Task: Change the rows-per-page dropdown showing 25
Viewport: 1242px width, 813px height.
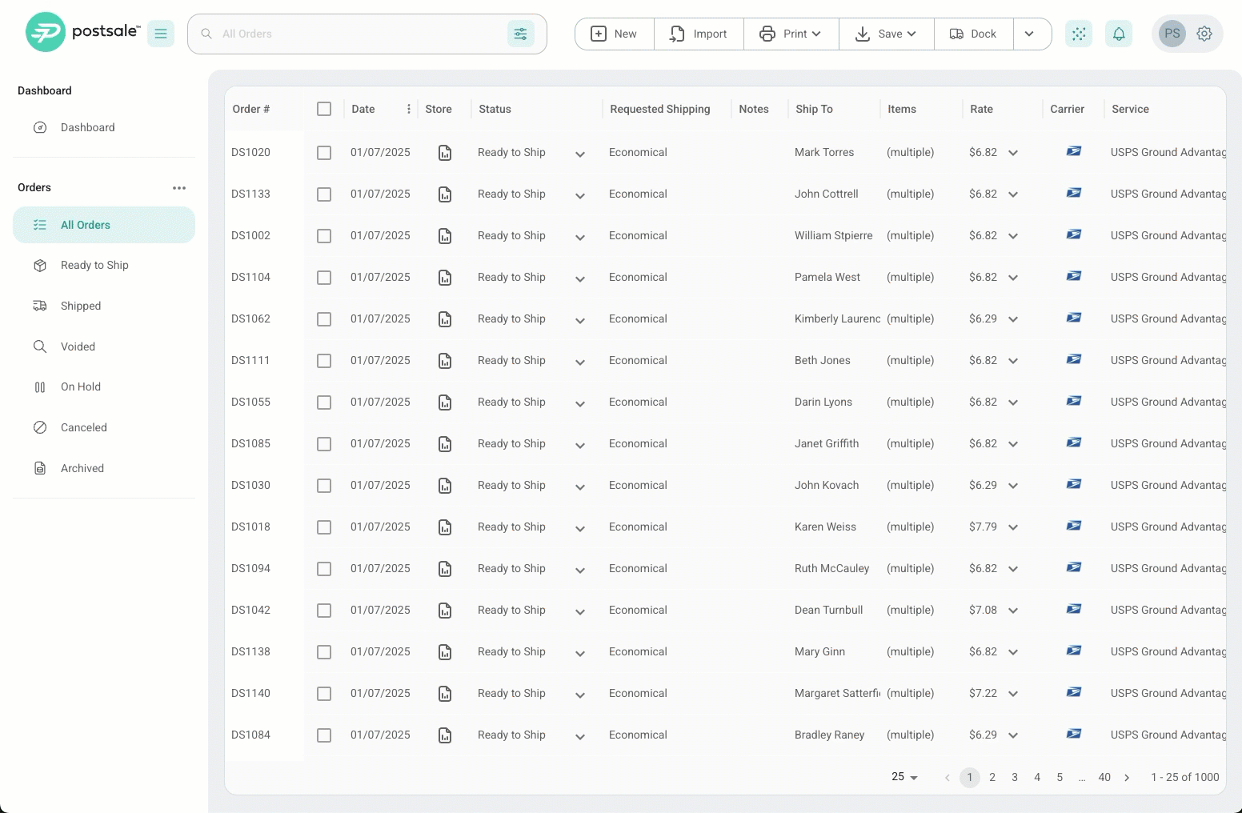Action: tap(904, 777)
